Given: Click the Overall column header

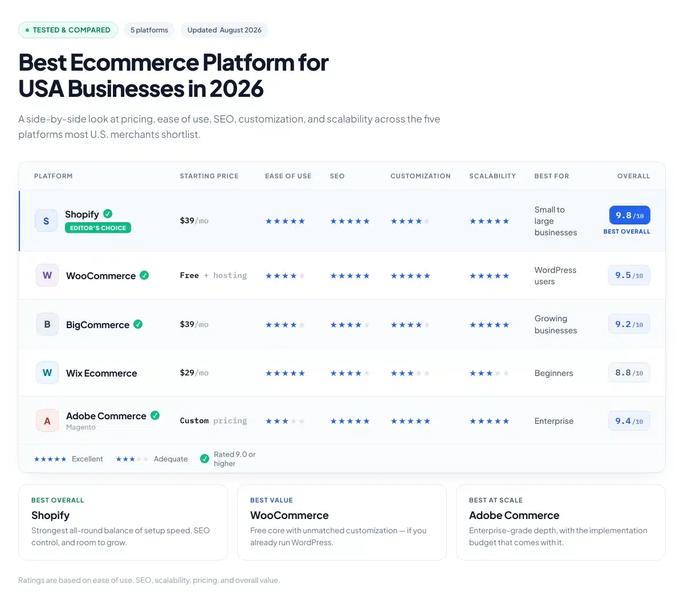Looking at the screenshot, I should [x=634, y=176].
